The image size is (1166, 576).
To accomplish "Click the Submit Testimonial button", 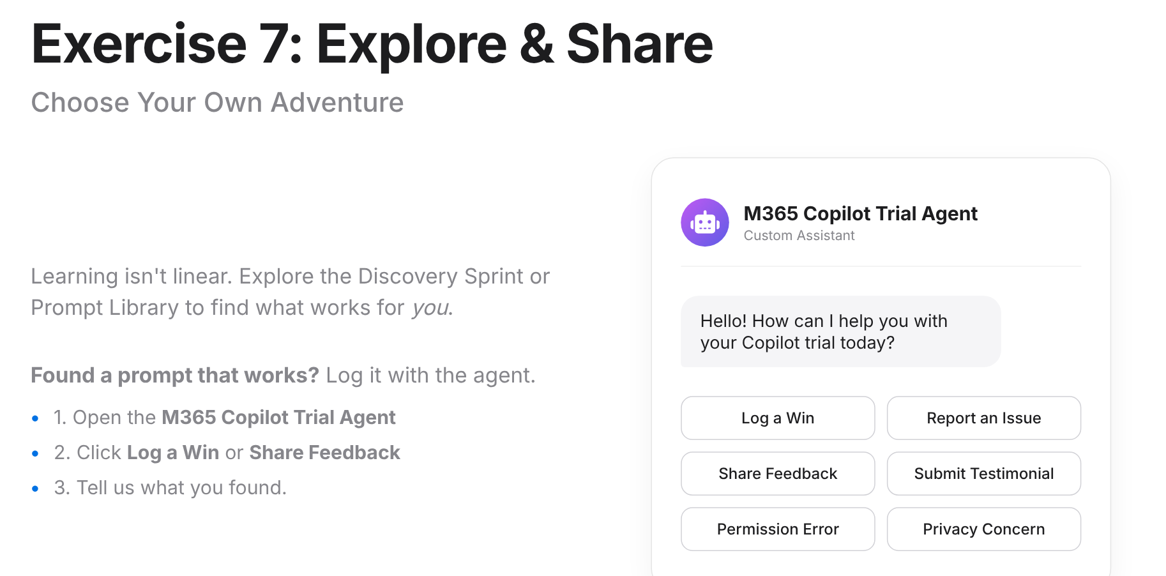I will tap(983, 474).
